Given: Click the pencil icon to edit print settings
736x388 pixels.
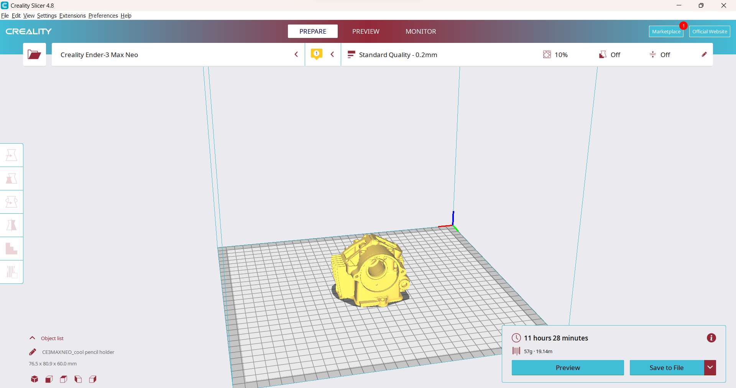Looking at the screenshot, I should 704,55.
